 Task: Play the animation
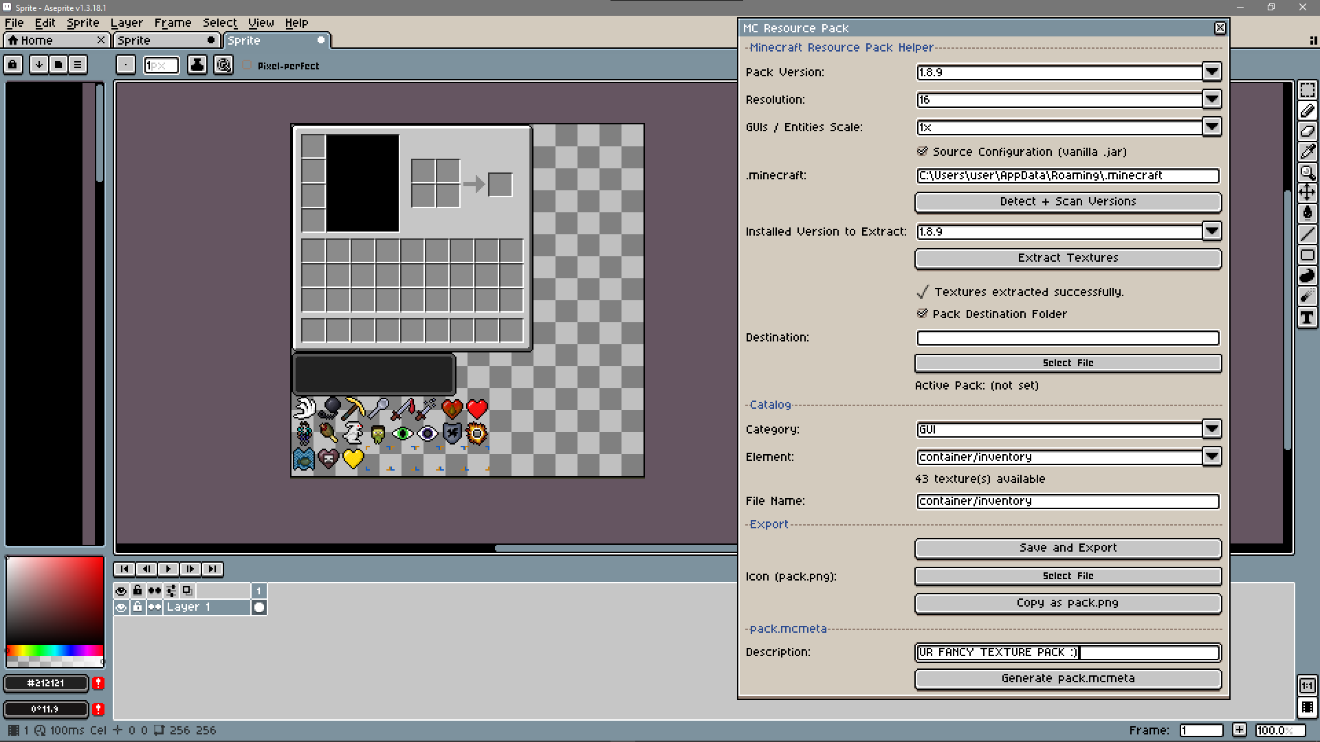(168, 569)
